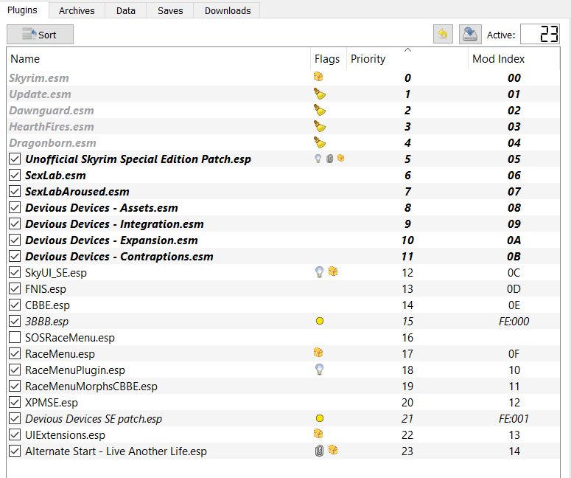Viewport: 571px width, 478px height.
Task: Select Devious Devices SE patch.esp name
Action: (94, 418)
